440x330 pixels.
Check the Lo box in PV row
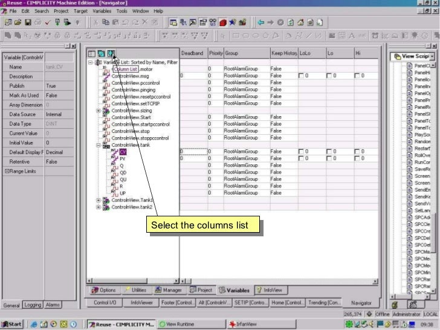click(329, 158)
